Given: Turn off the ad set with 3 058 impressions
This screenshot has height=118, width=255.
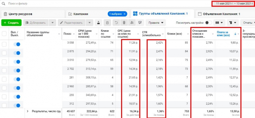Looking at the screenshot, I should point(17,44).
